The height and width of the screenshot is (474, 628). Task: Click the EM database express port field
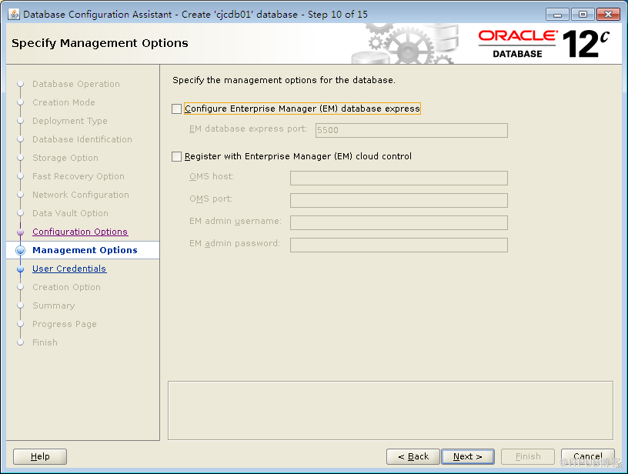tap(411, 130)
